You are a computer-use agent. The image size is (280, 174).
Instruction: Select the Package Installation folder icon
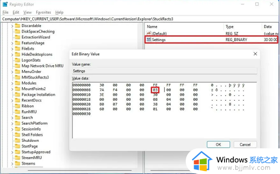18,95
